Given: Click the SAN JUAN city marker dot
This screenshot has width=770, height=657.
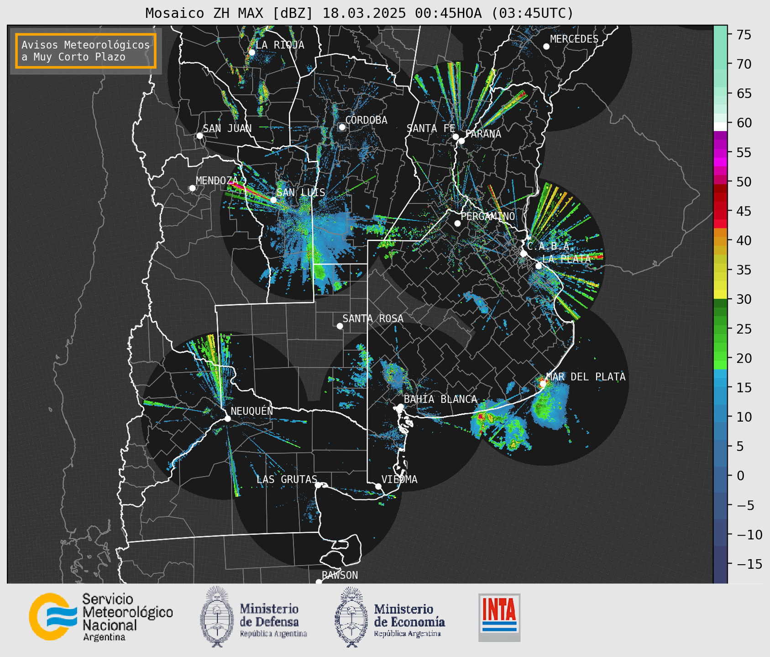Looking at the screenshot, I should point(199,136).
